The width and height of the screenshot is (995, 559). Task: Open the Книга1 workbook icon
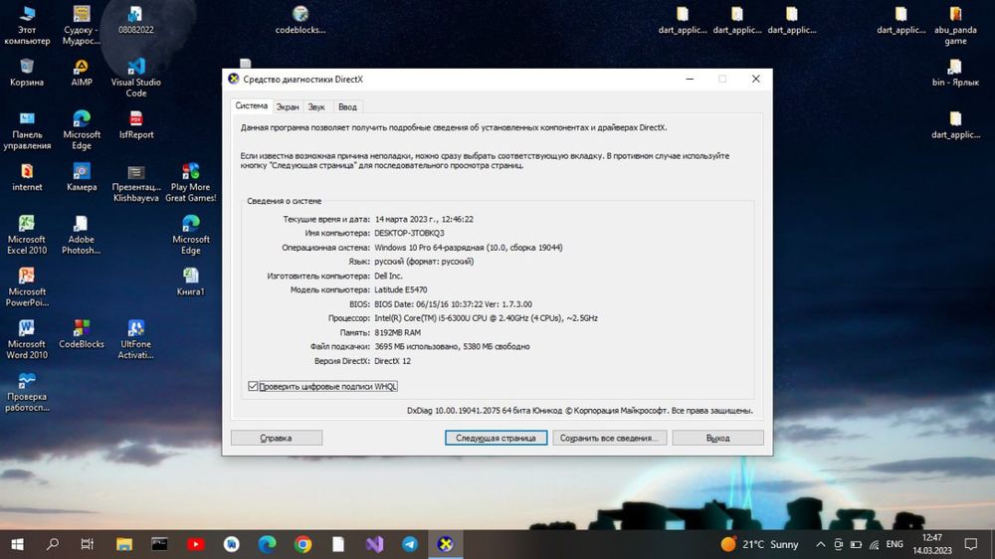[190, 281]
